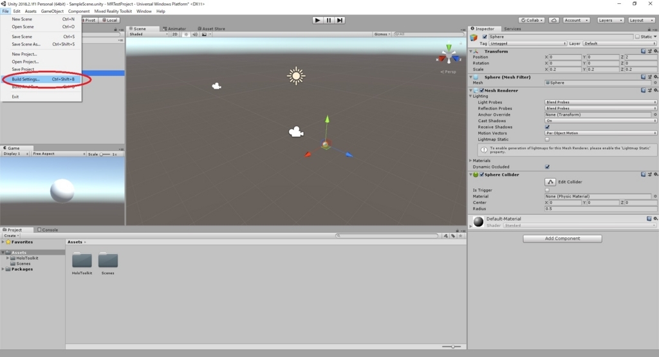Click the cloud services icon button
This screenshot has width=659, height=357.
coord(554,20)
